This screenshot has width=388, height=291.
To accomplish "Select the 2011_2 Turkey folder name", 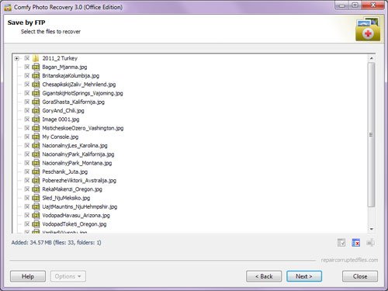I will [60, 58].
